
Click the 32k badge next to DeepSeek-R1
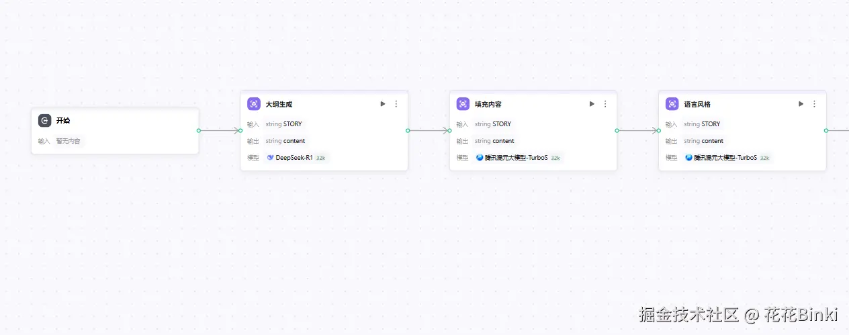320,158
